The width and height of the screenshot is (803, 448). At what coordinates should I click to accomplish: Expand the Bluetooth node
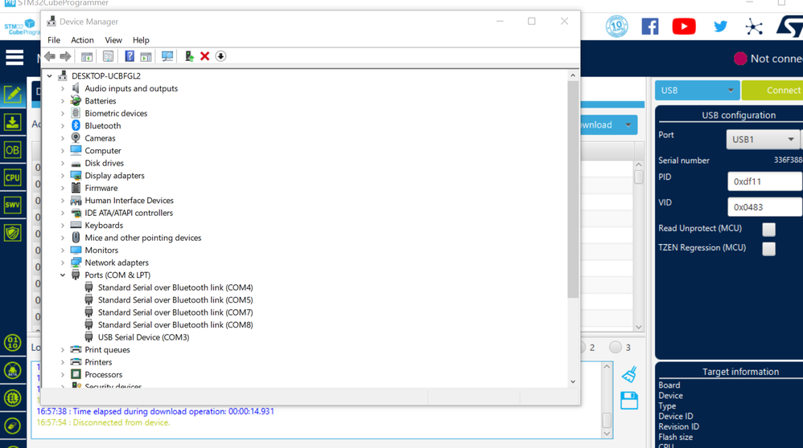coord(63,126)
